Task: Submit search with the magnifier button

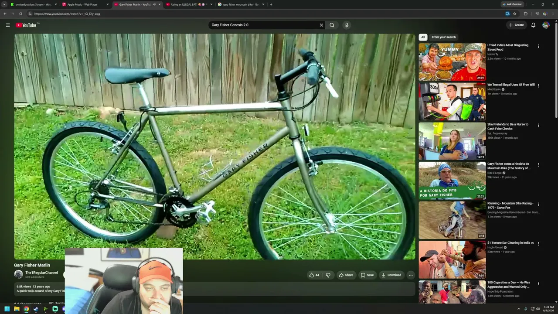Action: coord(332,25)
